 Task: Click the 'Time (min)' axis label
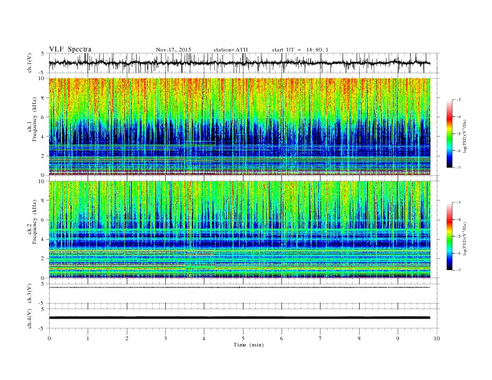248,345
